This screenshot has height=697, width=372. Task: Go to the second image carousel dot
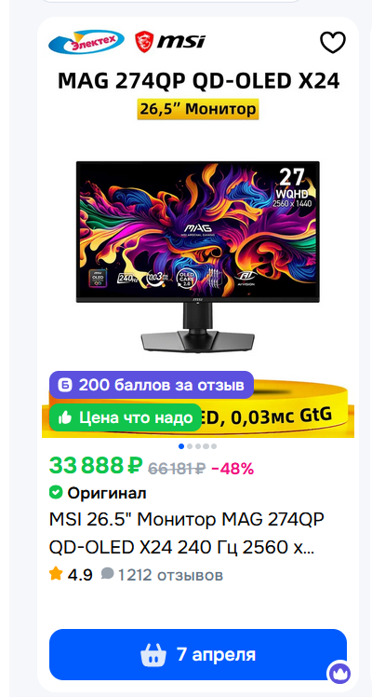[190, 445]
